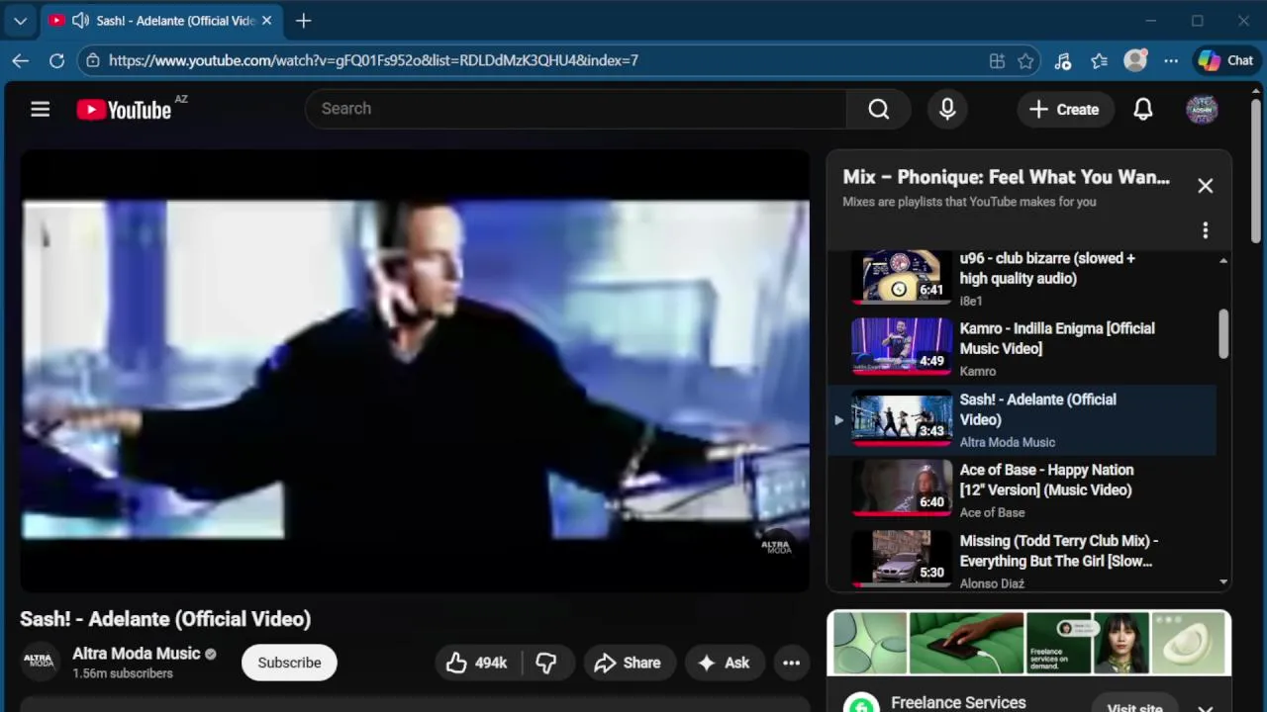Open browser settings and more menu

click(1171, 60)
